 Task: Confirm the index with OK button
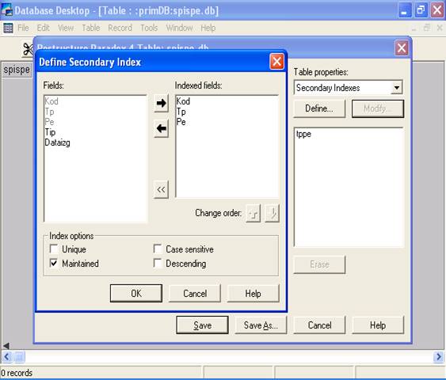(136, 294)
